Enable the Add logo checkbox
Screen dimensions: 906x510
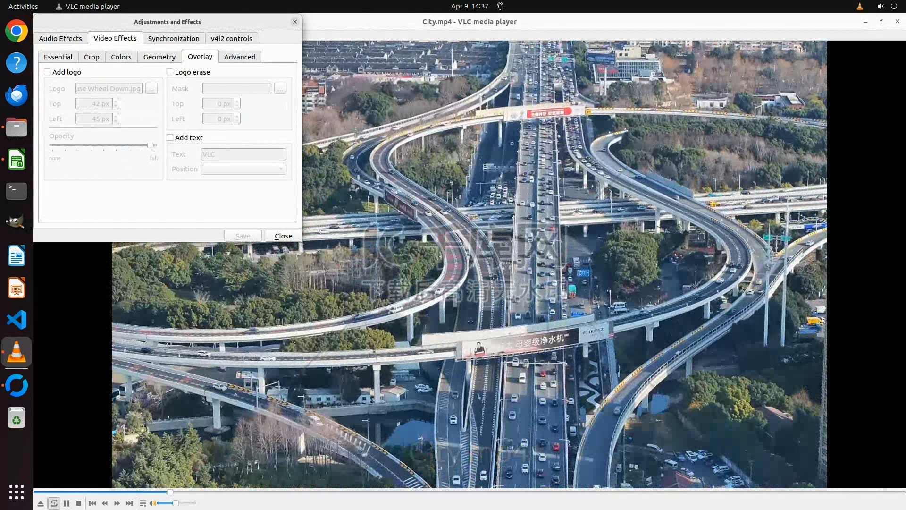tap(47, 72)
